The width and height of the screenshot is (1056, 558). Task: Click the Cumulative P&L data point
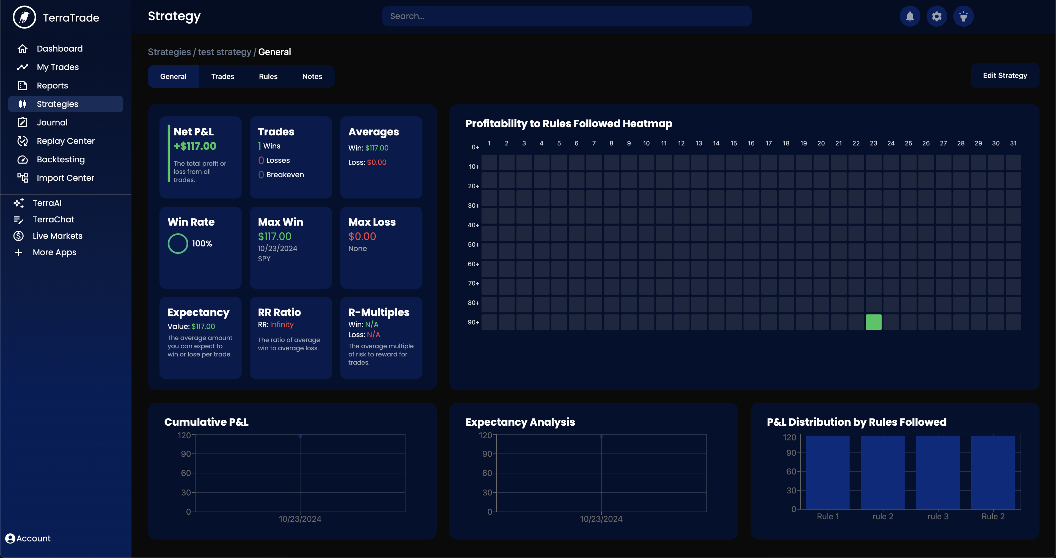[300, 436]
